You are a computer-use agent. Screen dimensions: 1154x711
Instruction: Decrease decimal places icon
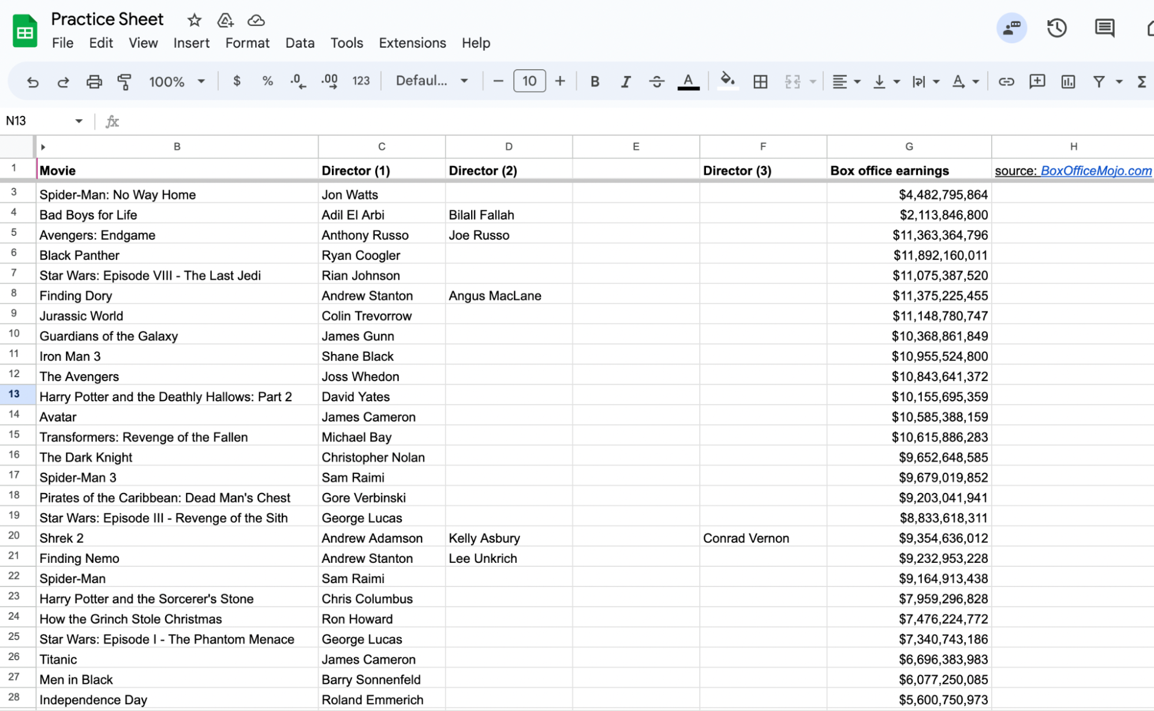click(297, 81)
